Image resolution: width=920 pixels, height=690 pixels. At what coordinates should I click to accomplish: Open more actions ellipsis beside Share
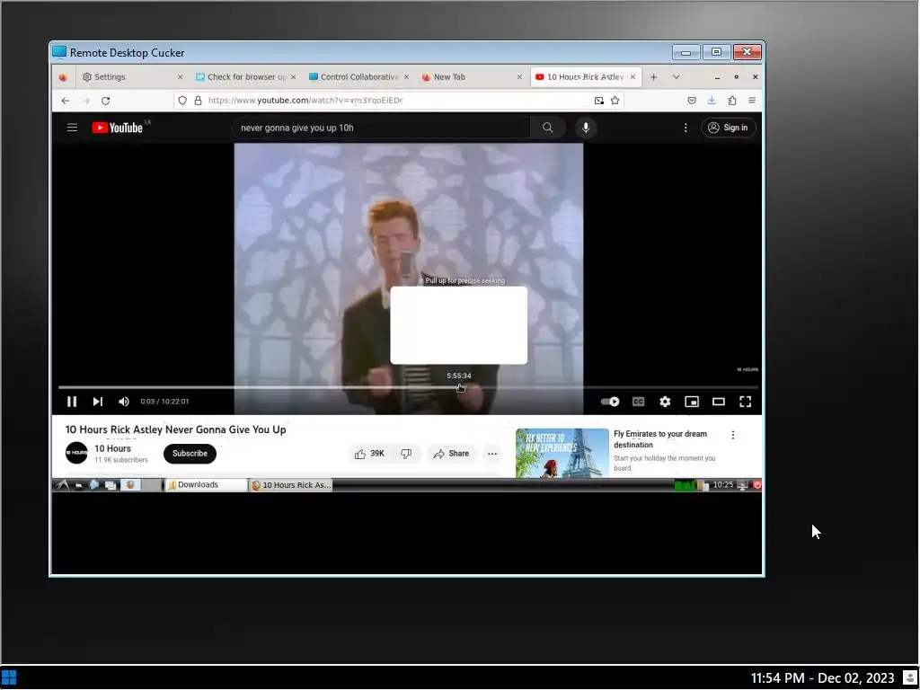click(x=492, y=454)
